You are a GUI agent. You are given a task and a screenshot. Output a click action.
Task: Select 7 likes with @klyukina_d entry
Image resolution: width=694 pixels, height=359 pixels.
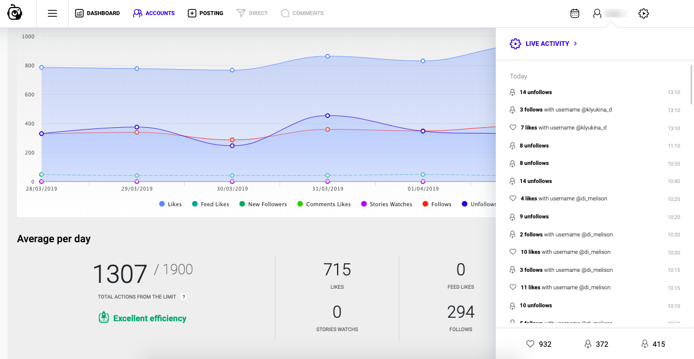point(595,128)
